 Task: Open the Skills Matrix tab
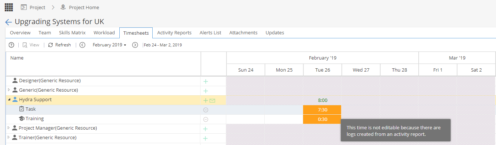(72, 33)
